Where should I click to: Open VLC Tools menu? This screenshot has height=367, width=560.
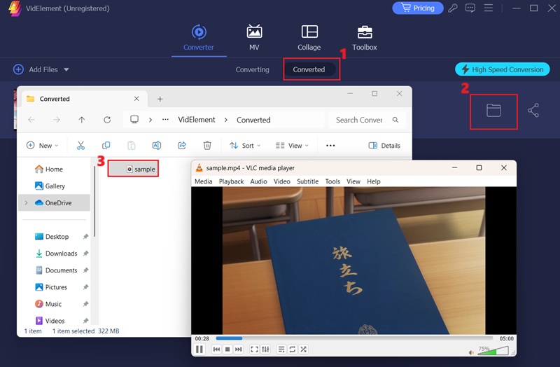332,181
